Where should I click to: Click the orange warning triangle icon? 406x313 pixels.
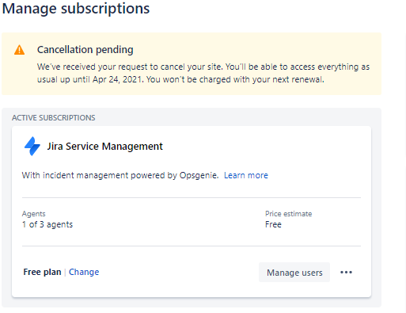[x=19, y=50]
